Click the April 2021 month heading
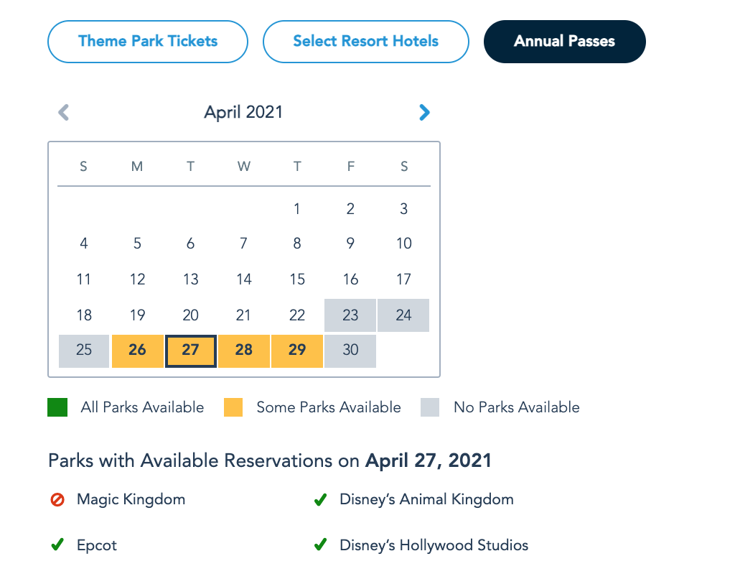 [x=243, y=112]
